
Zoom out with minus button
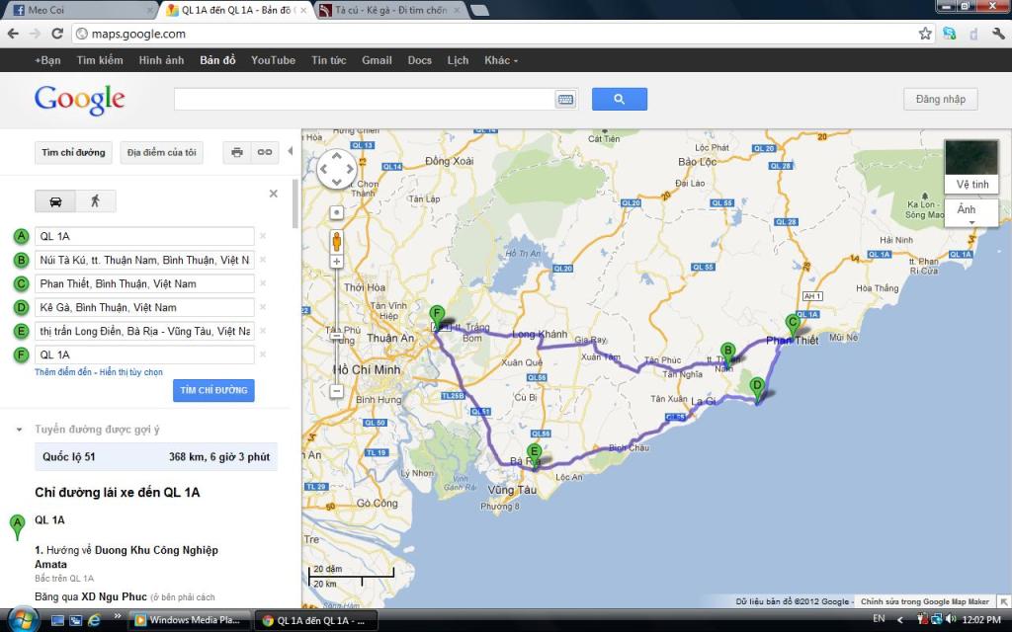336,391
